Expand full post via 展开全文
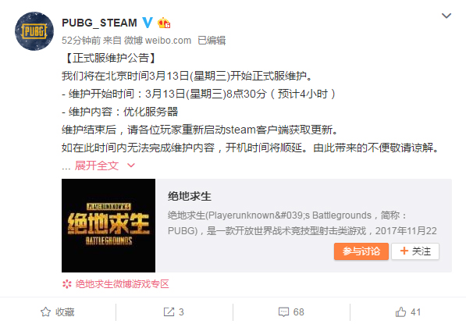Image resolution: width=466 pixels, height=324 pixels. click(97, 166)
